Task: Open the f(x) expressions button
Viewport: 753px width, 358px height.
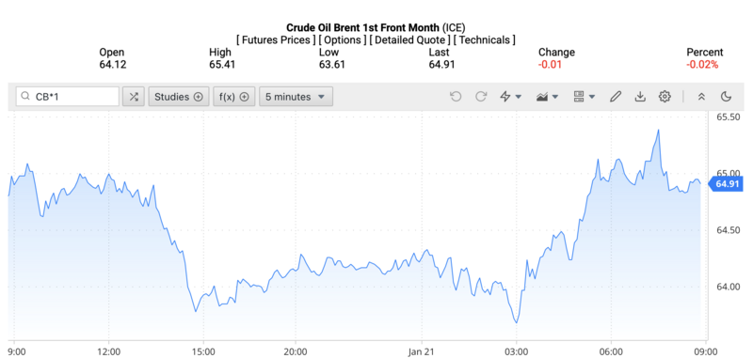Action: coord(233,97)
